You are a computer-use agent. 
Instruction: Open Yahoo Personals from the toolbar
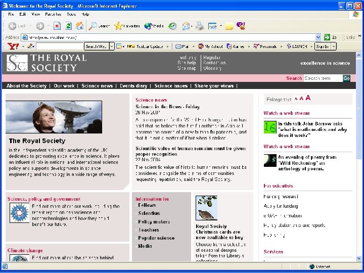[x=265, y=47]
